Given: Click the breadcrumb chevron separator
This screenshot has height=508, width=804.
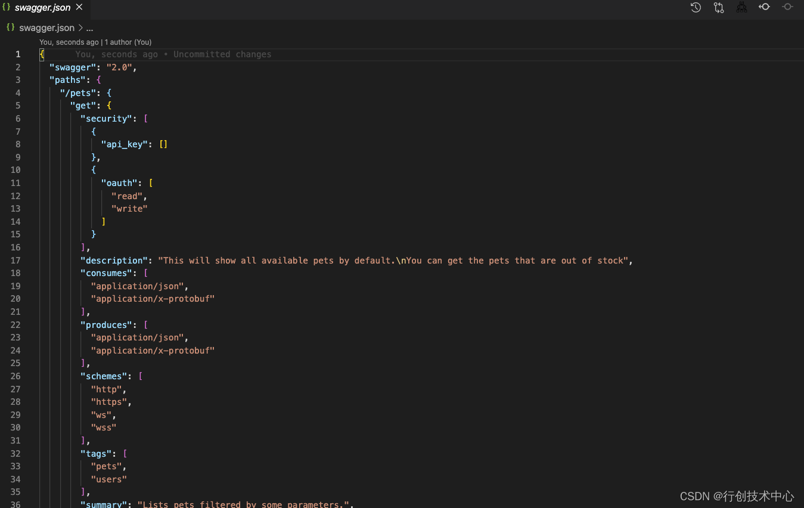Looking at the screenshot, I should [80, 28].
